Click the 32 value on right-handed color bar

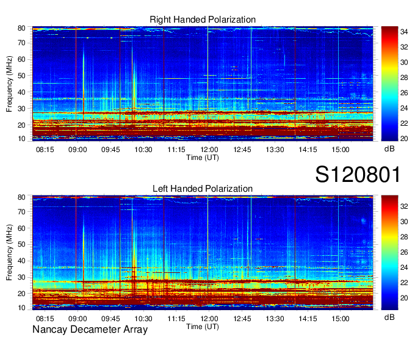(x=404, y=47)
